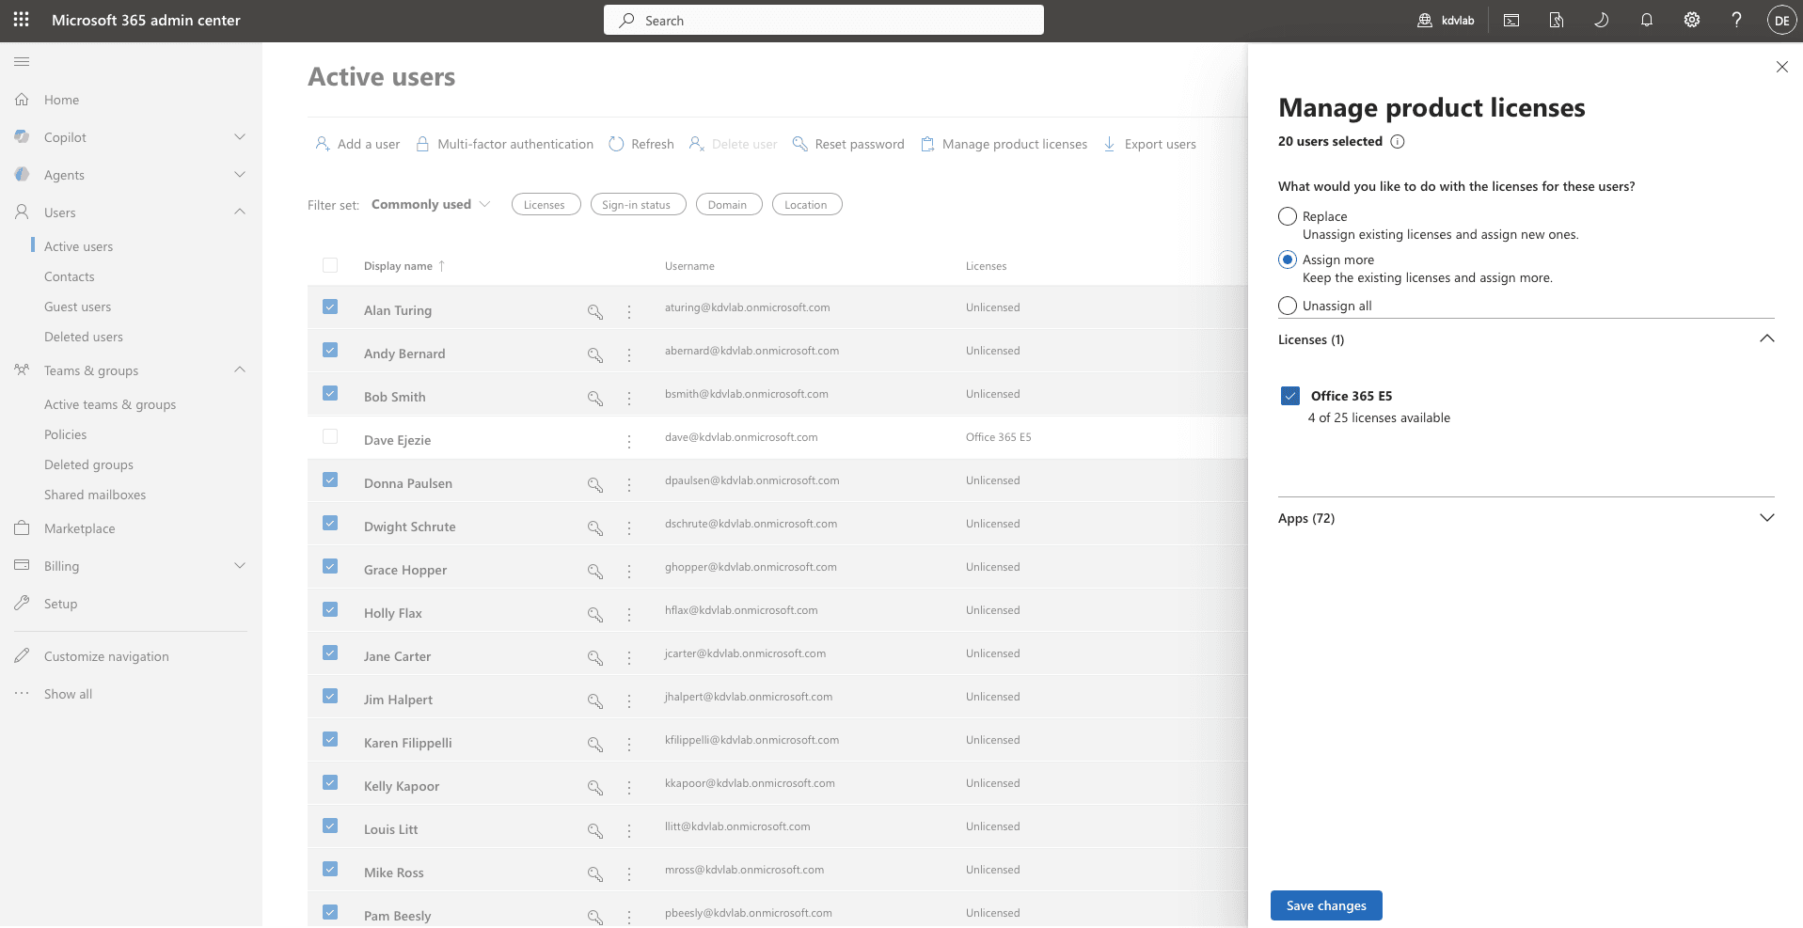This screenshot has height=928, width=1803.
Task: Uncheck the Office 365 E5 license
Action: coord(1290,396)
